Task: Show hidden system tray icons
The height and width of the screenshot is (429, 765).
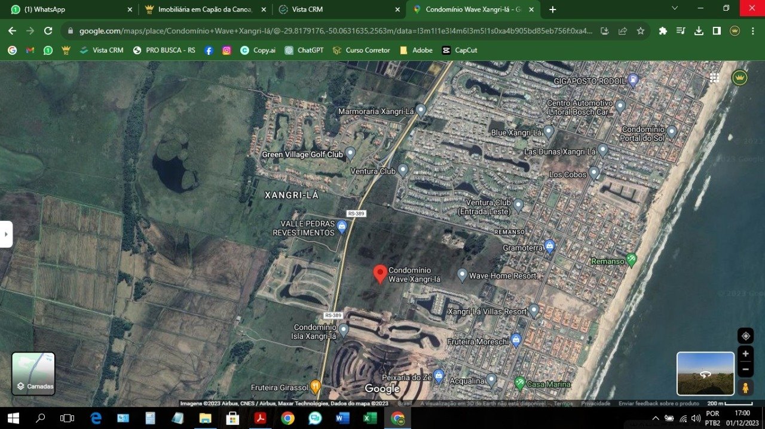Action: click(656, 418)
